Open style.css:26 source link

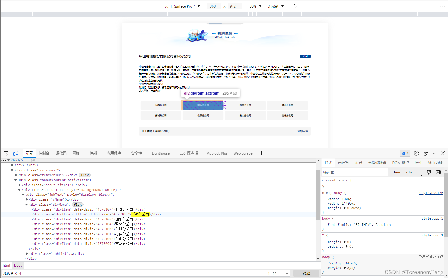[431, 193]
